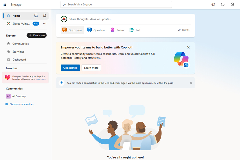
Task: Open the smiley feedback icon
Action: 223,4
